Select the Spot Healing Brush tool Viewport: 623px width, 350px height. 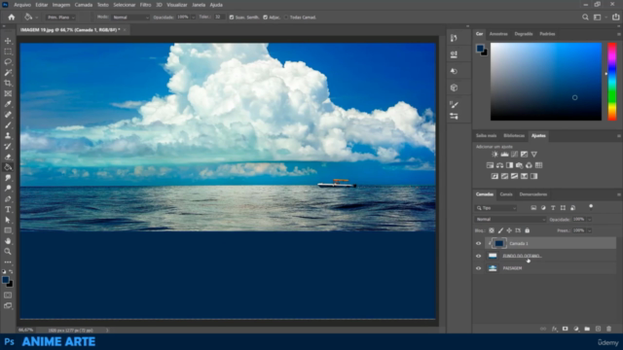click(8, 115)
